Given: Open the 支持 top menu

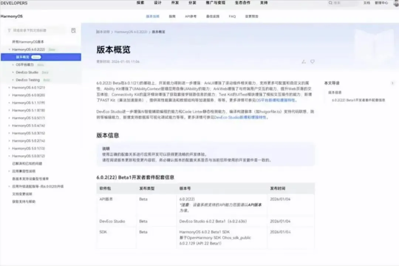Looking at the screenshot, I should (264, 3).
